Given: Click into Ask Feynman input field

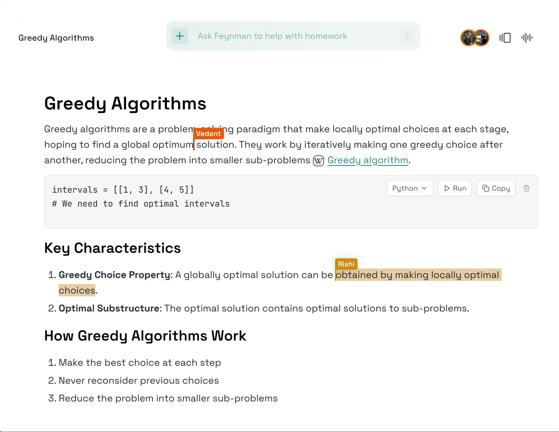Looking at the screenshot, I should (294, 36).
